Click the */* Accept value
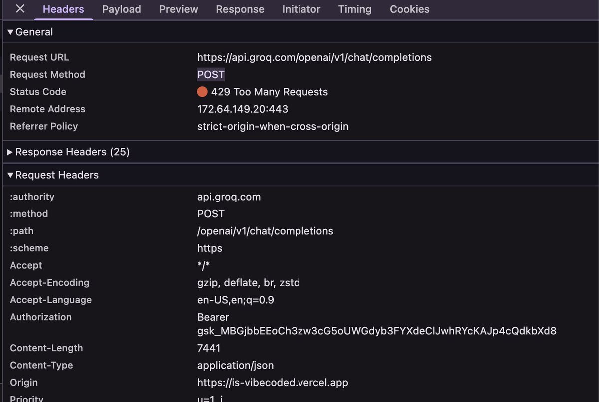 [x=204, y=265]
